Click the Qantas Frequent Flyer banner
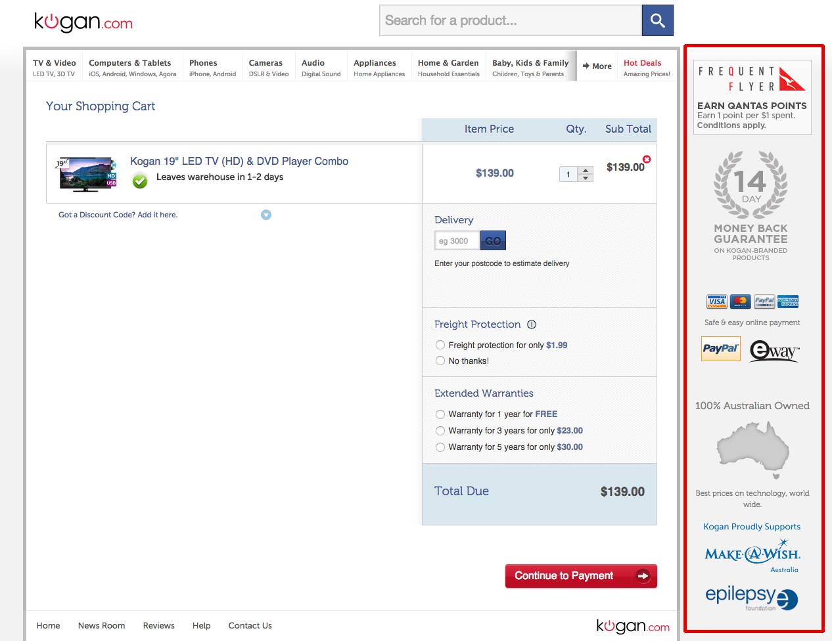The height and width of the screenshot is (641, 832). 752,97
